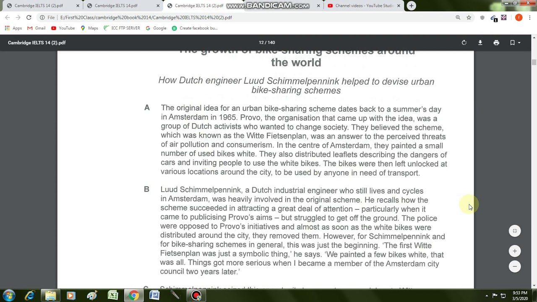The width and height of the screenshot is (537, 302).
Task: View site information icon in address bar
Action: (42, 18)
